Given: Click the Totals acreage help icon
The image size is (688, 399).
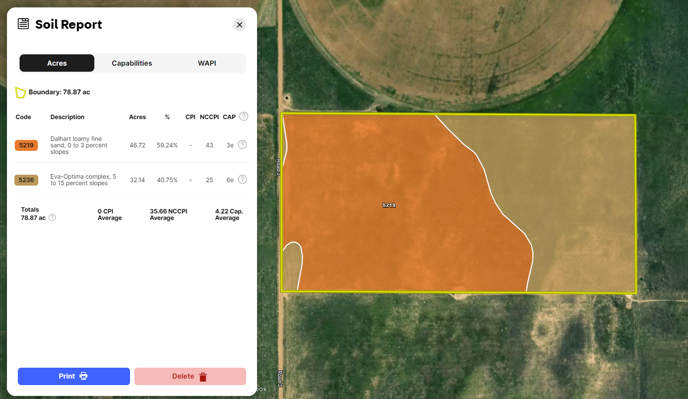Looking at the screenshot, I should (x=52, y=217).
